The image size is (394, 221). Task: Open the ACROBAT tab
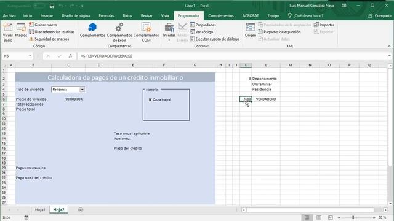click(251, 15)
